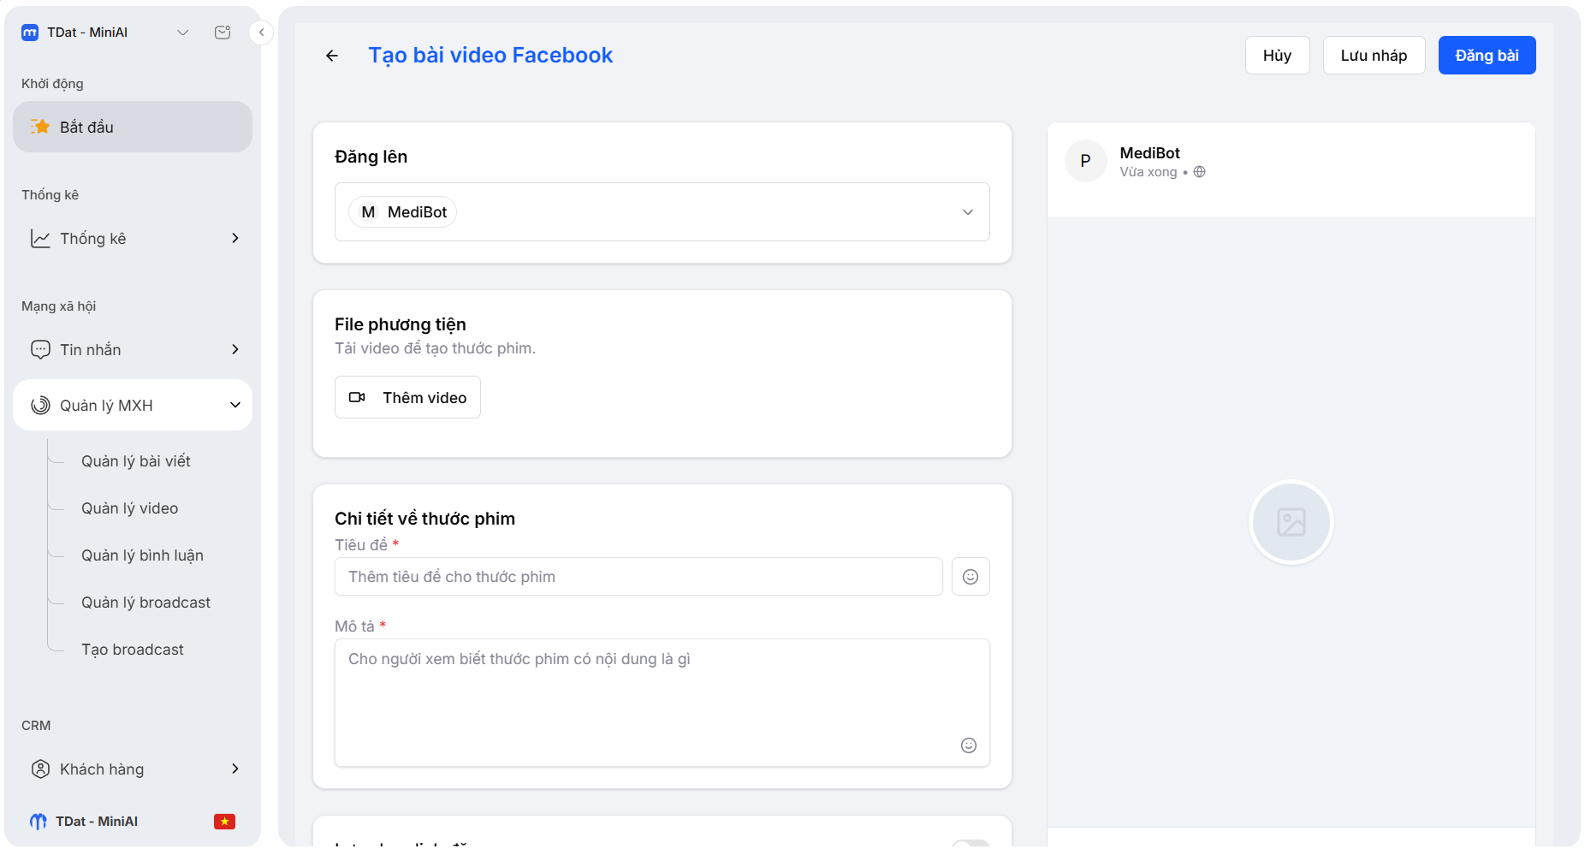Click the Khách hàng person icon

pos(40,769)
